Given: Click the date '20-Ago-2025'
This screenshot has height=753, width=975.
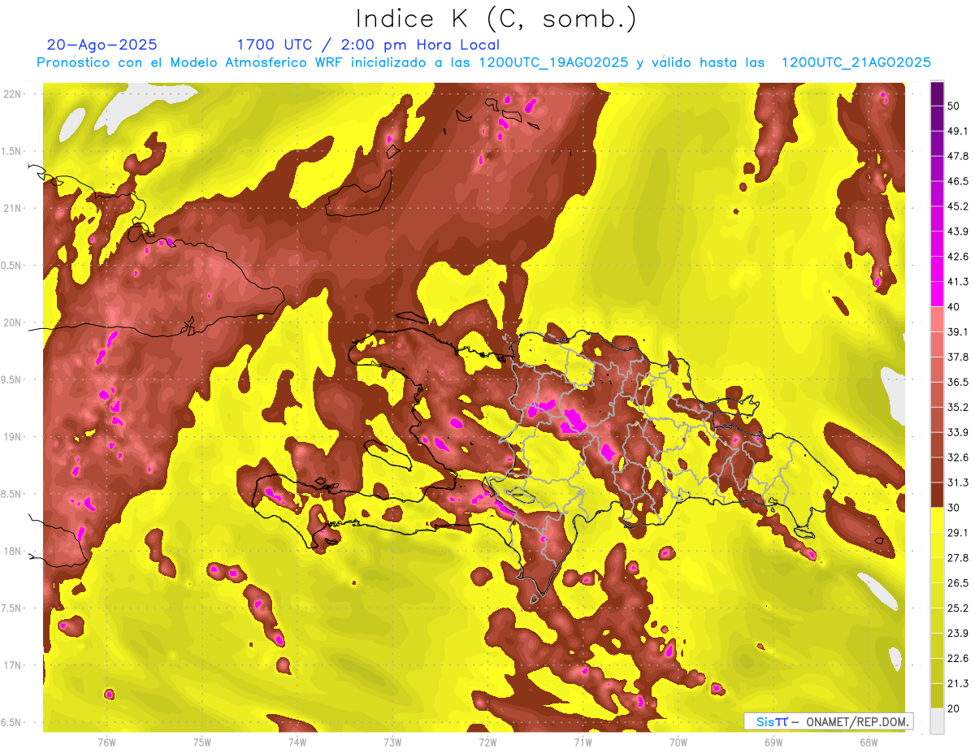Looking at the screenshot, I should 102,45.
